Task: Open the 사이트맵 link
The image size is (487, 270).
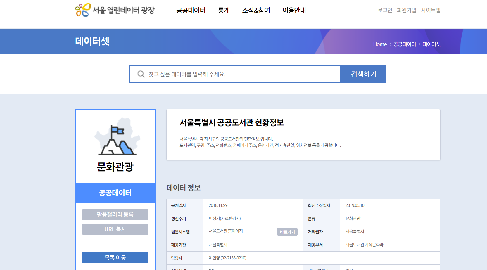Action: [431, 10]
